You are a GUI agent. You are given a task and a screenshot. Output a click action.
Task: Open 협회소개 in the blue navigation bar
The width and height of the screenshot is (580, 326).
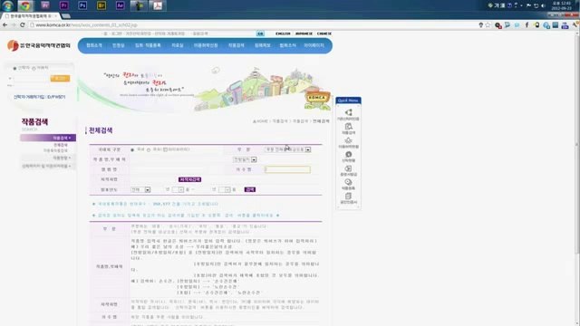[x=94, y=45]
